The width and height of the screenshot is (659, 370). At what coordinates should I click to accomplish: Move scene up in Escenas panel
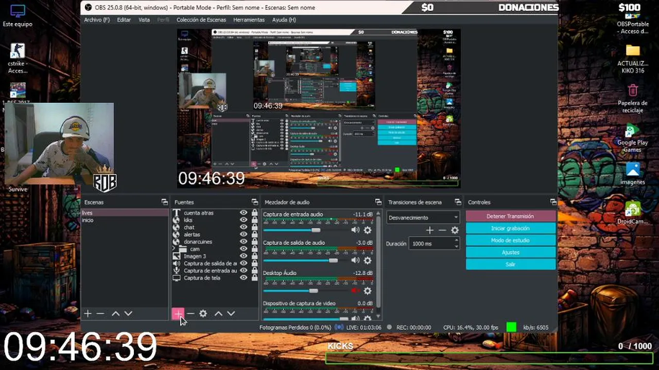(x=116, y=313)
